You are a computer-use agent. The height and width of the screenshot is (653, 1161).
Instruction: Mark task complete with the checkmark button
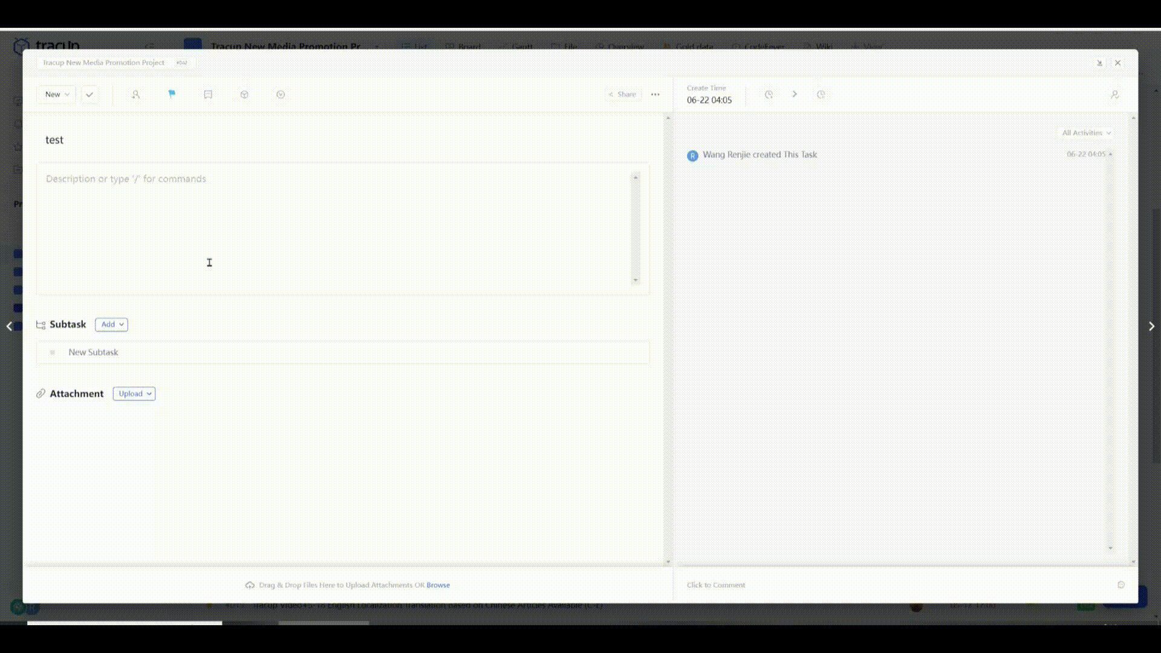(x=89, y=94)
